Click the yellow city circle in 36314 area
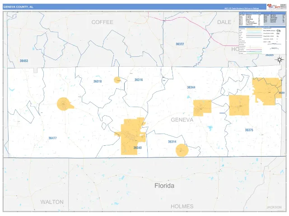 (182, 150)
